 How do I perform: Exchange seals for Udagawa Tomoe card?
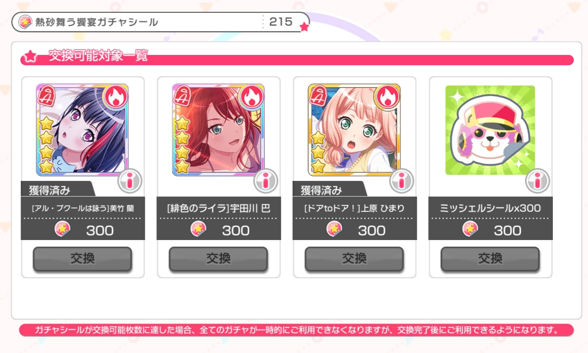click(218, 259)
